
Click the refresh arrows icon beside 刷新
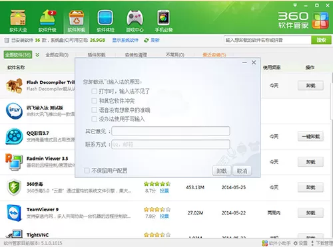[146, 40]
